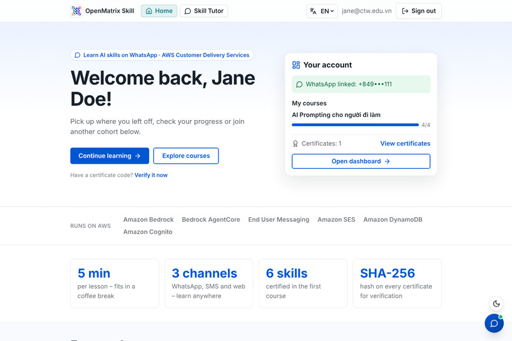Click the AI Prompting cho người đi làm course
This screenshot has width=512, height=341.
pos(336,115)
